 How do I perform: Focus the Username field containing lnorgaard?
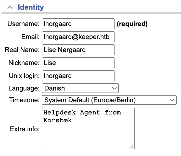(x=78, y=24)
